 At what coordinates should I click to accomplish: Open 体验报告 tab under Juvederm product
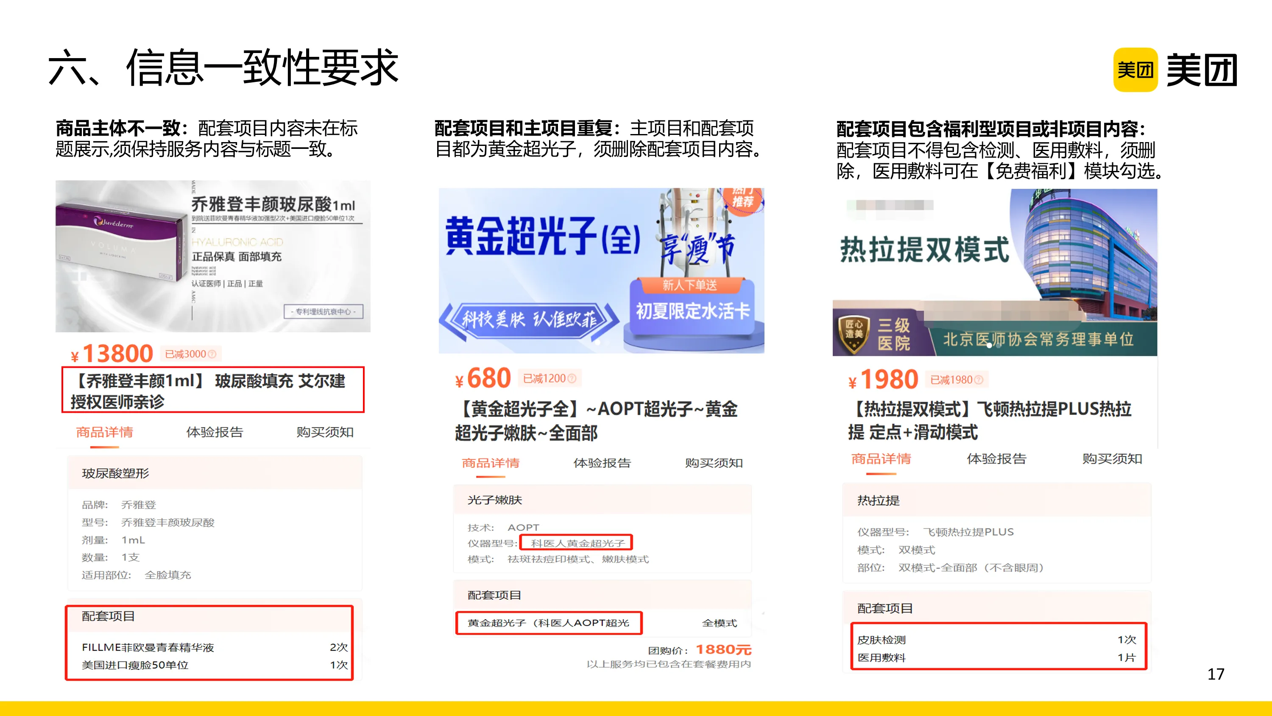point(215,432)
